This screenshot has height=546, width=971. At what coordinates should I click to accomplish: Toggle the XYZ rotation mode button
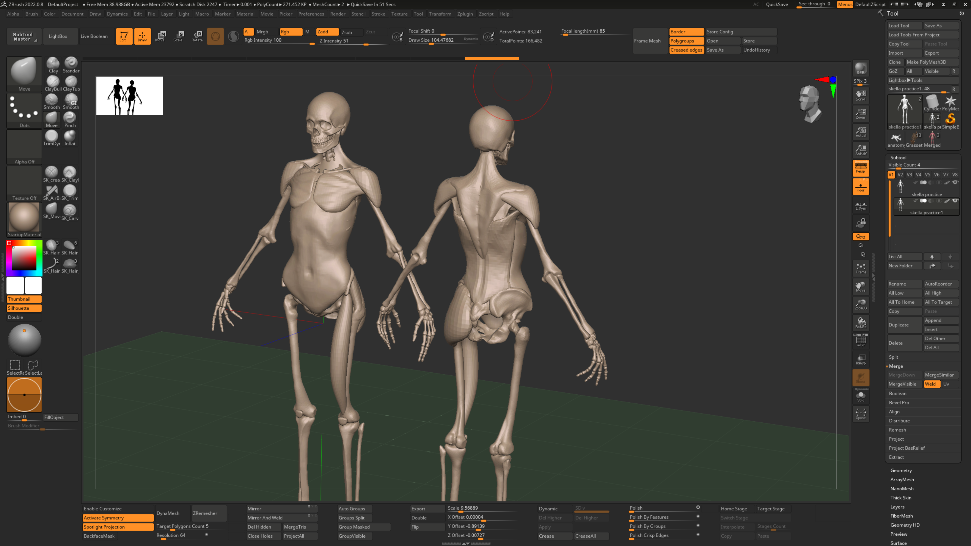861,237
